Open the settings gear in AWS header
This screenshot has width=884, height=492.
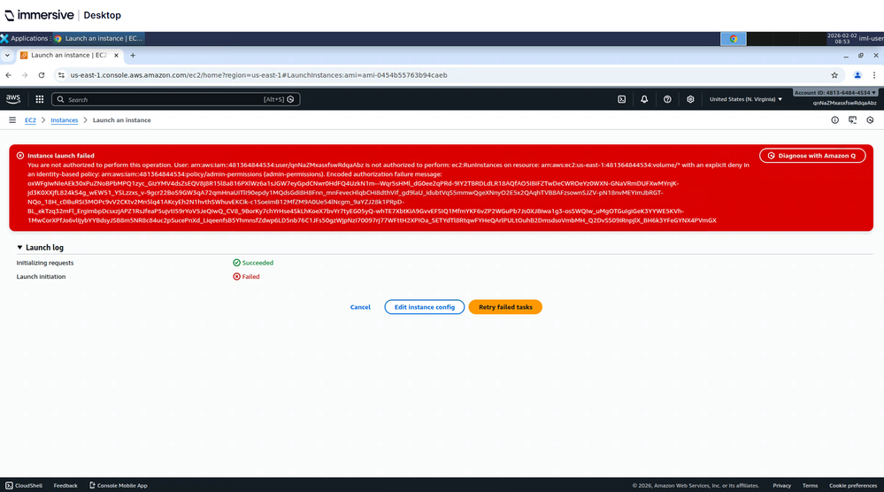tap(690, 99)
